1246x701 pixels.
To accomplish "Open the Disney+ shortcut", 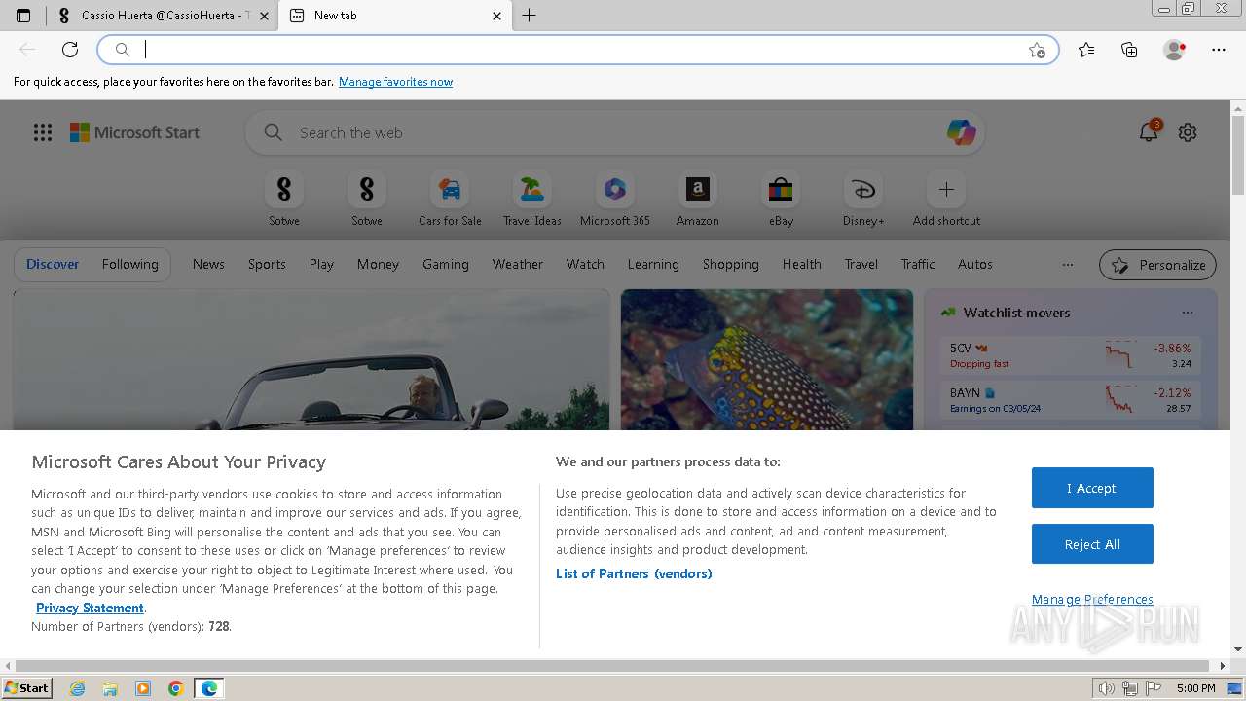I will [x=863, y=199].
